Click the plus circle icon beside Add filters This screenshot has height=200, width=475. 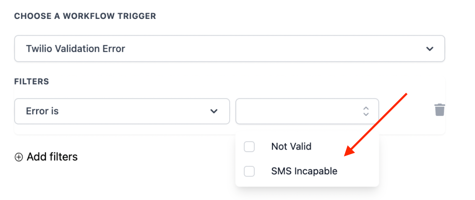(x=18, y=157)
